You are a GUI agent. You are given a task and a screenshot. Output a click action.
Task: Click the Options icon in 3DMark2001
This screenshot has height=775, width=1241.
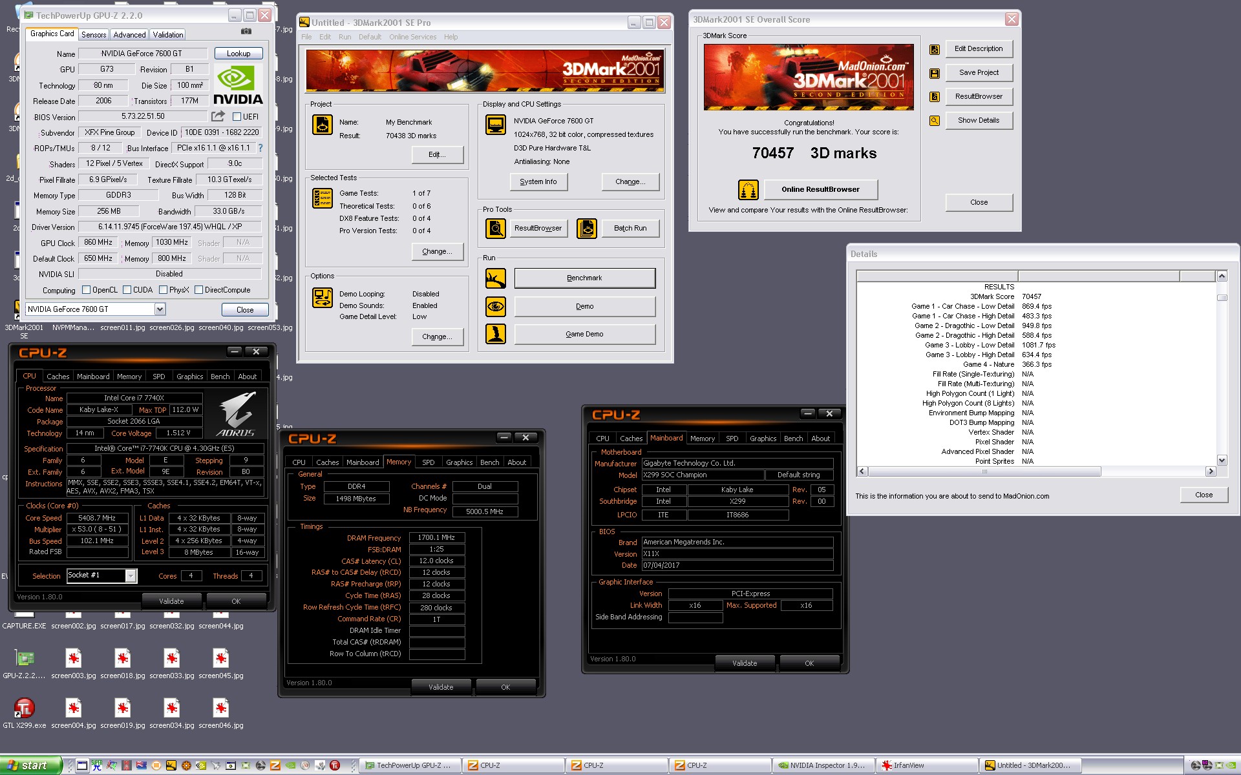pos(322,298)
